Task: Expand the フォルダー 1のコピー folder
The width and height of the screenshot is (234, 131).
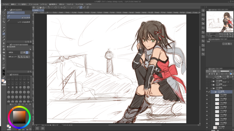Action: [x=211, y=85]
